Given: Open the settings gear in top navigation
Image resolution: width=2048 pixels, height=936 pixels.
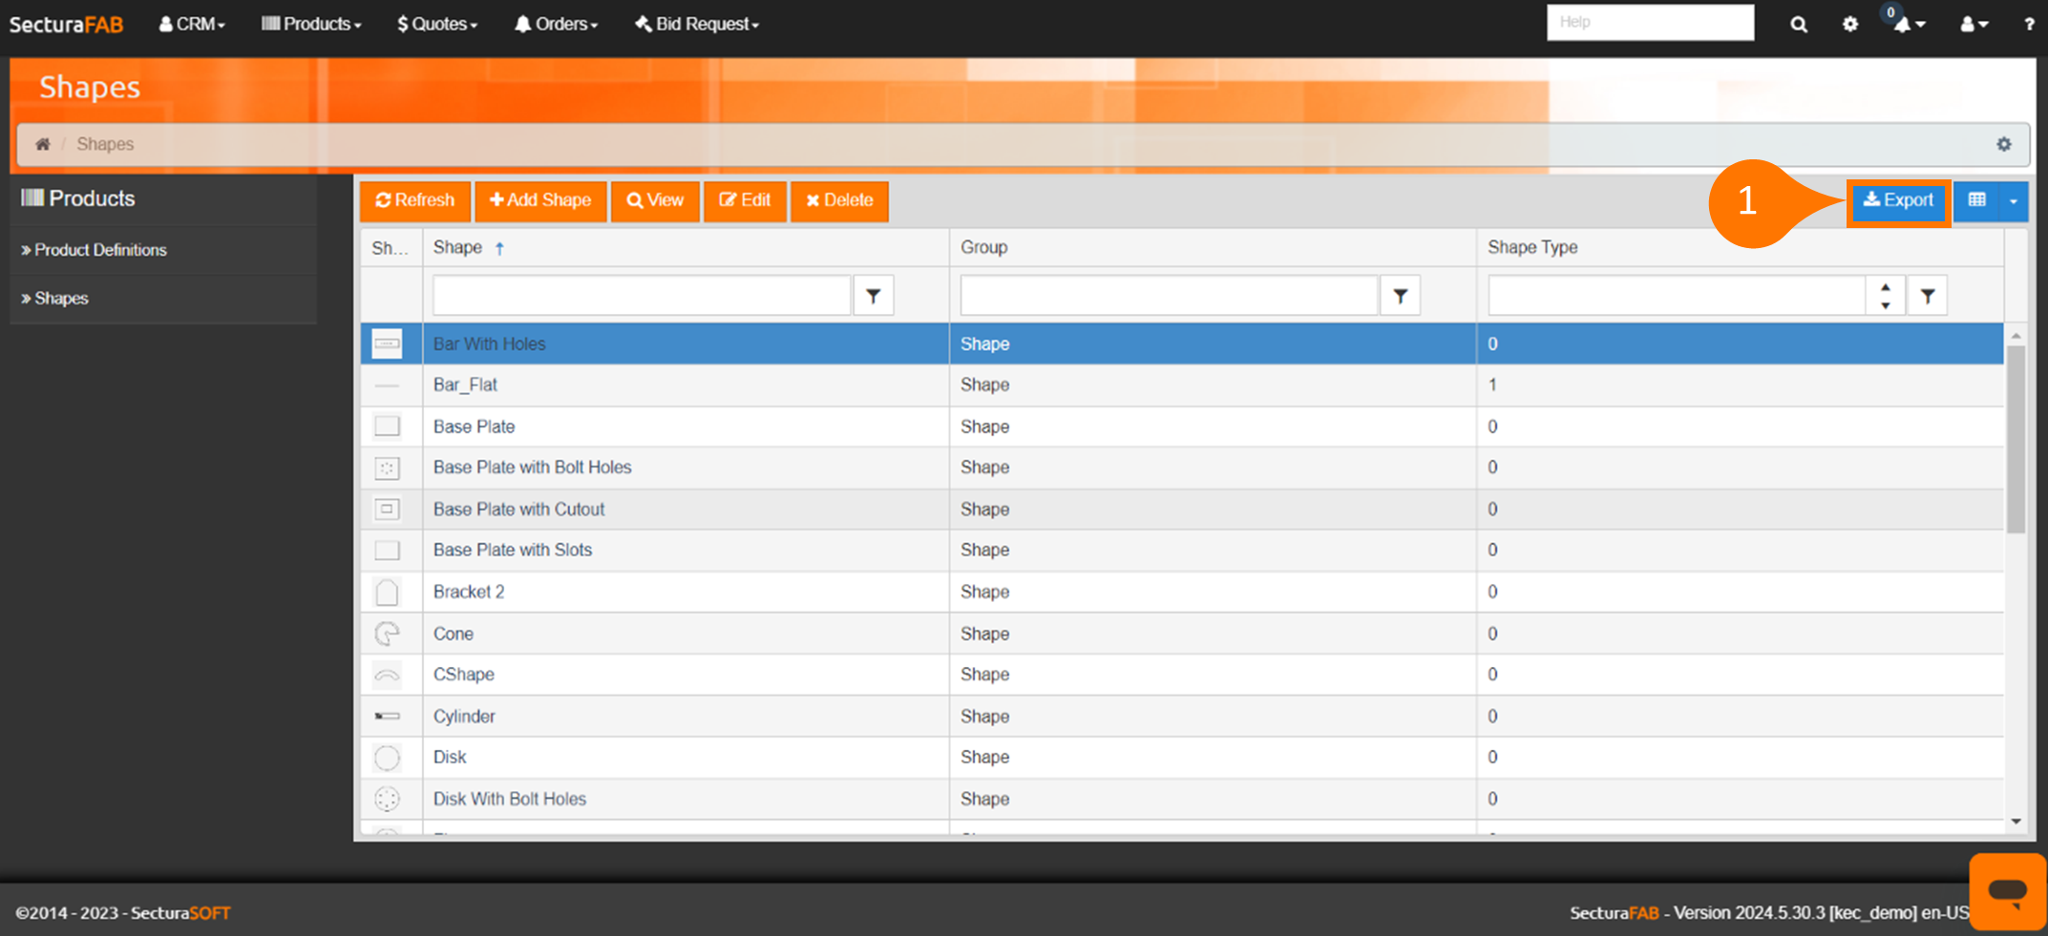Looking at the screenshot, I should (1849, 24).
